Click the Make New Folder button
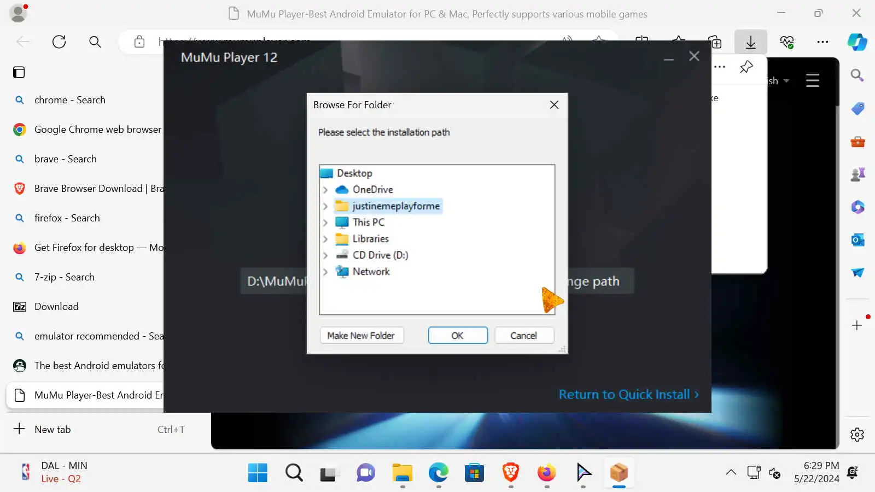This screenshot has width=875, height=492. click(361, 336)
